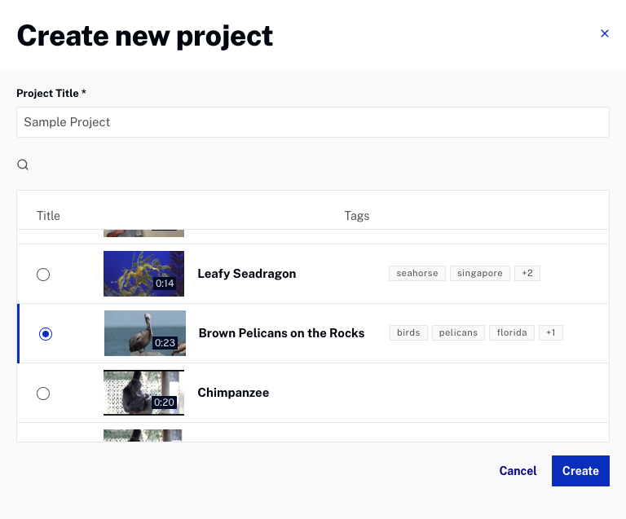626x519 pixels.
Task: Click the Title column header
Action: point(48,216)
